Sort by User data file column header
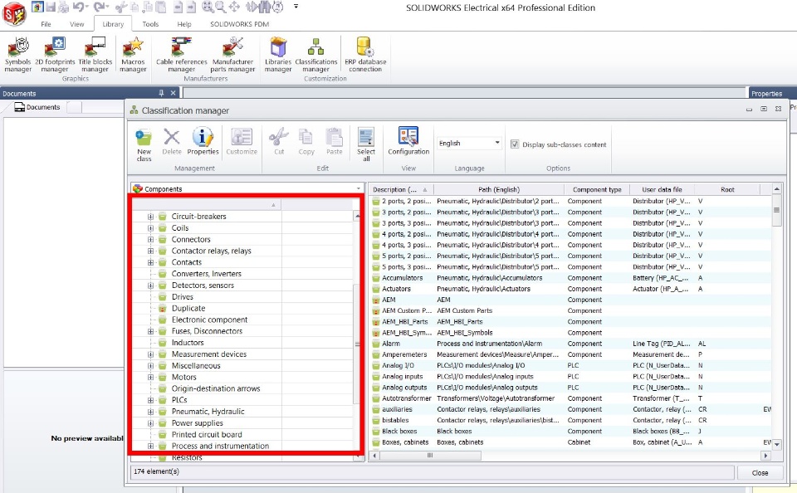Image resolution: width=797 pixels, height=493 pixels. pos(662,189)
